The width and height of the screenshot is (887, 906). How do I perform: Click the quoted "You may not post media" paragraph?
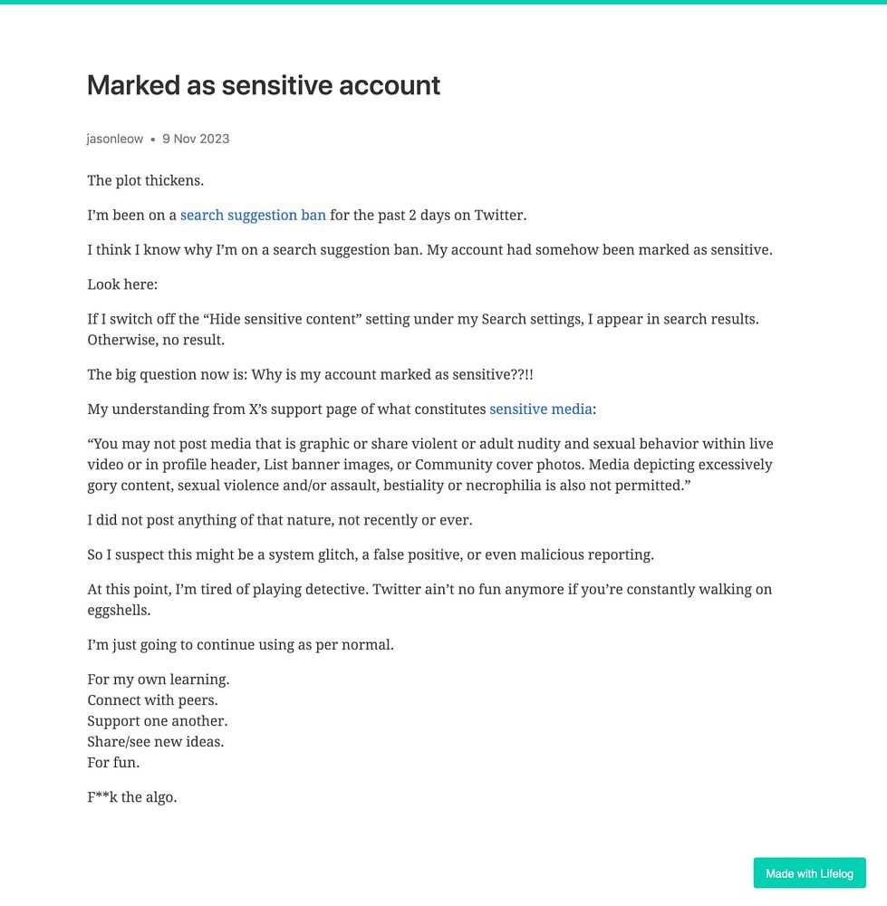point(430,465)
